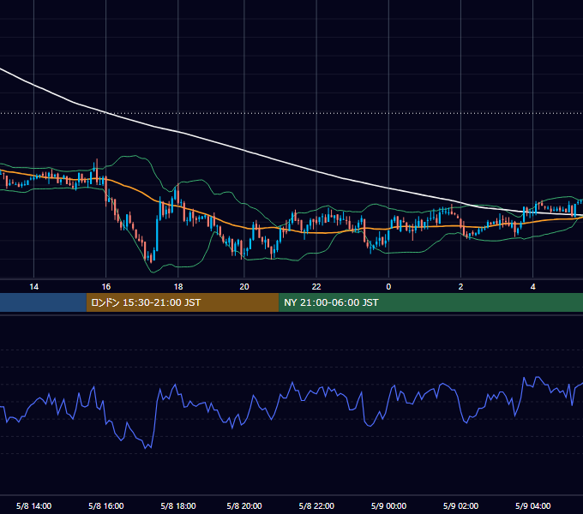Click the 5/9 00:00 time label
The image size is (583, 514).
pos(388,505)
